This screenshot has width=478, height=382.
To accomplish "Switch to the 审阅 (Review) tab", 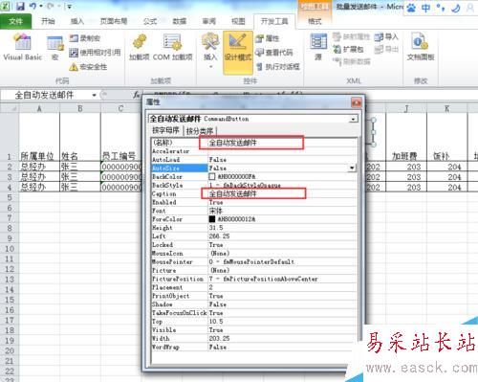I will pyautogui.click(x=208, y=21).
